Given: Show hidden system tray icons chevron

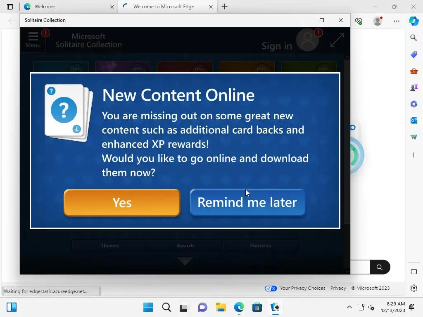Looking at the screenshot, I should (349, 307).
